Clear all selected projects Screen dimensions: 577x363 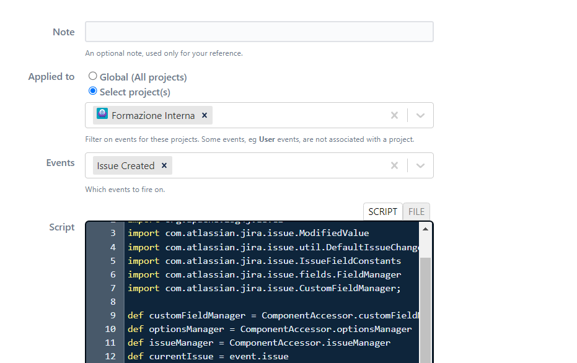[394, 115]
